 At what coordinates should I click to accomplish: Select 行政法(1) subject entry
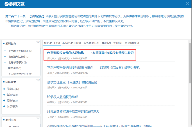click(x=12, y=101)
